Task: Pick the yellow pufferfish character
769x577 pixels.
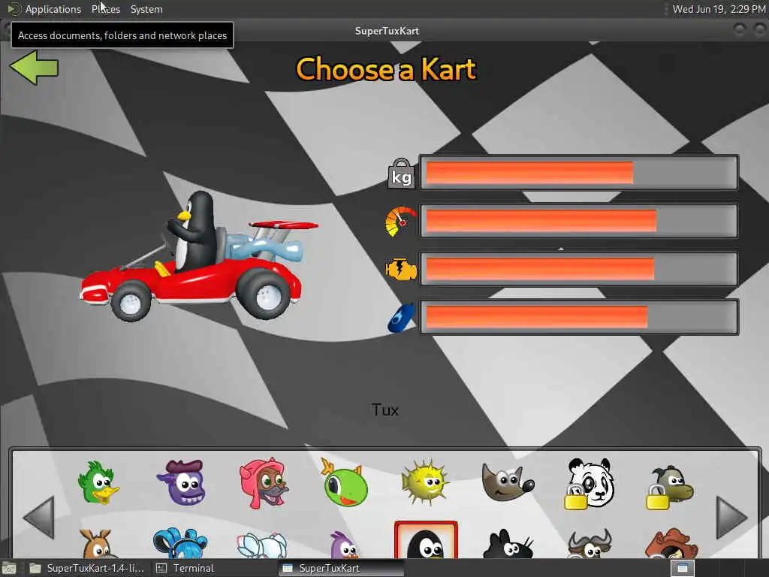Action: click(x=425, y=482)
